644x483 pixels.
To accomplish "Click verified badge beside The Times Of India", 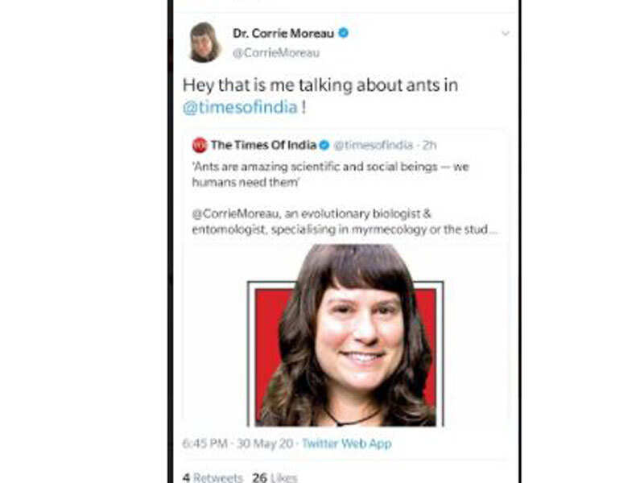I will pyautogui.click(x=324, y=146).
